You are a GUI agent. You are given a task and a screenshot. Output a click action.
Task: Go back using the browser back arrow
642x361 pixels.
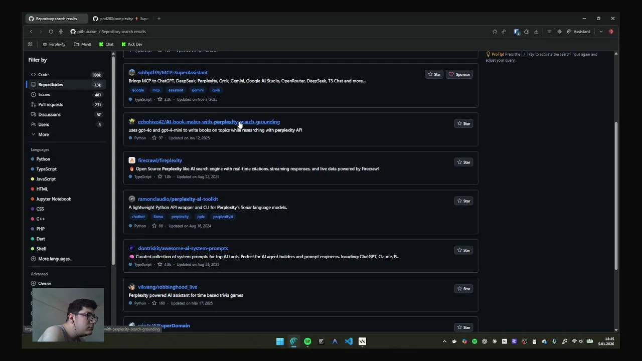[31, 32]
